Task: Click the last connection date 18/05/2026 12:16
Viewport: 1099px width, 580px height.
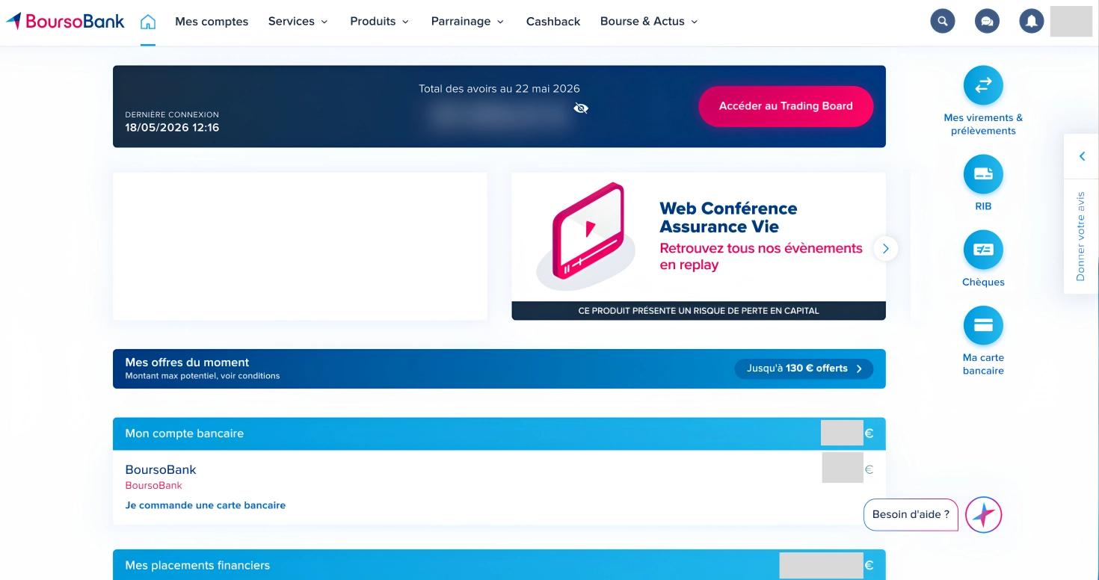Action: click(x=172, y=128)
